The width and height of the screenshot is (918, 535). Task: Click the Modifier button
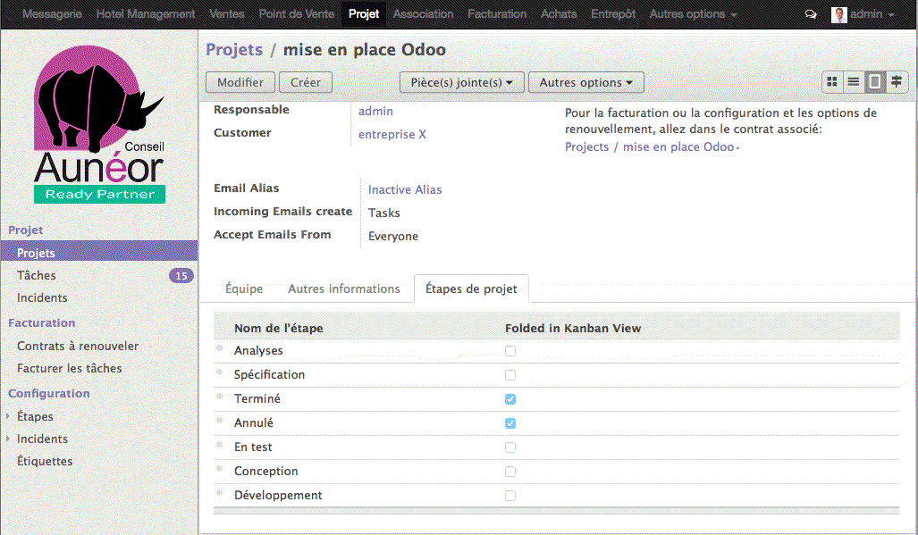tap(240, 81)
